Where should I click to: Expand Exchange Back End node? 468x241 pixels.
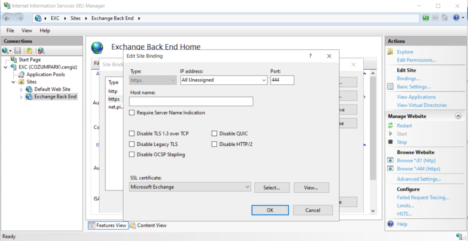(21, 97)
